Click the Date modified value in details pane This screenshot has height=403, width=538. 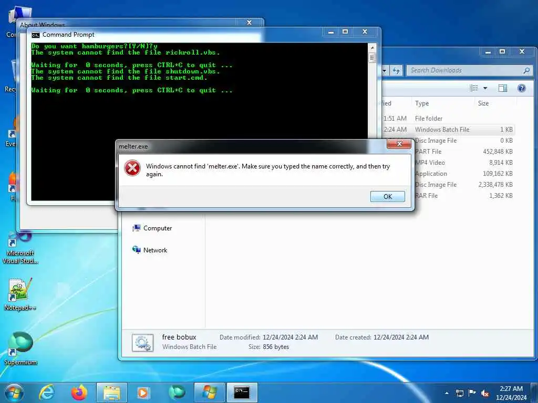tap(290, 337)
